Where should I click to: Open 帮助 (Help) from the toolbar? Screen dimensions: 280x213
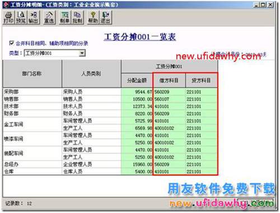(x=93, y=17)
